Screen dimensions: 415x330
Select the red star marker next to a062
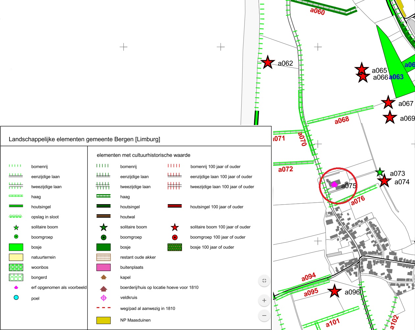tap(268, 62)
